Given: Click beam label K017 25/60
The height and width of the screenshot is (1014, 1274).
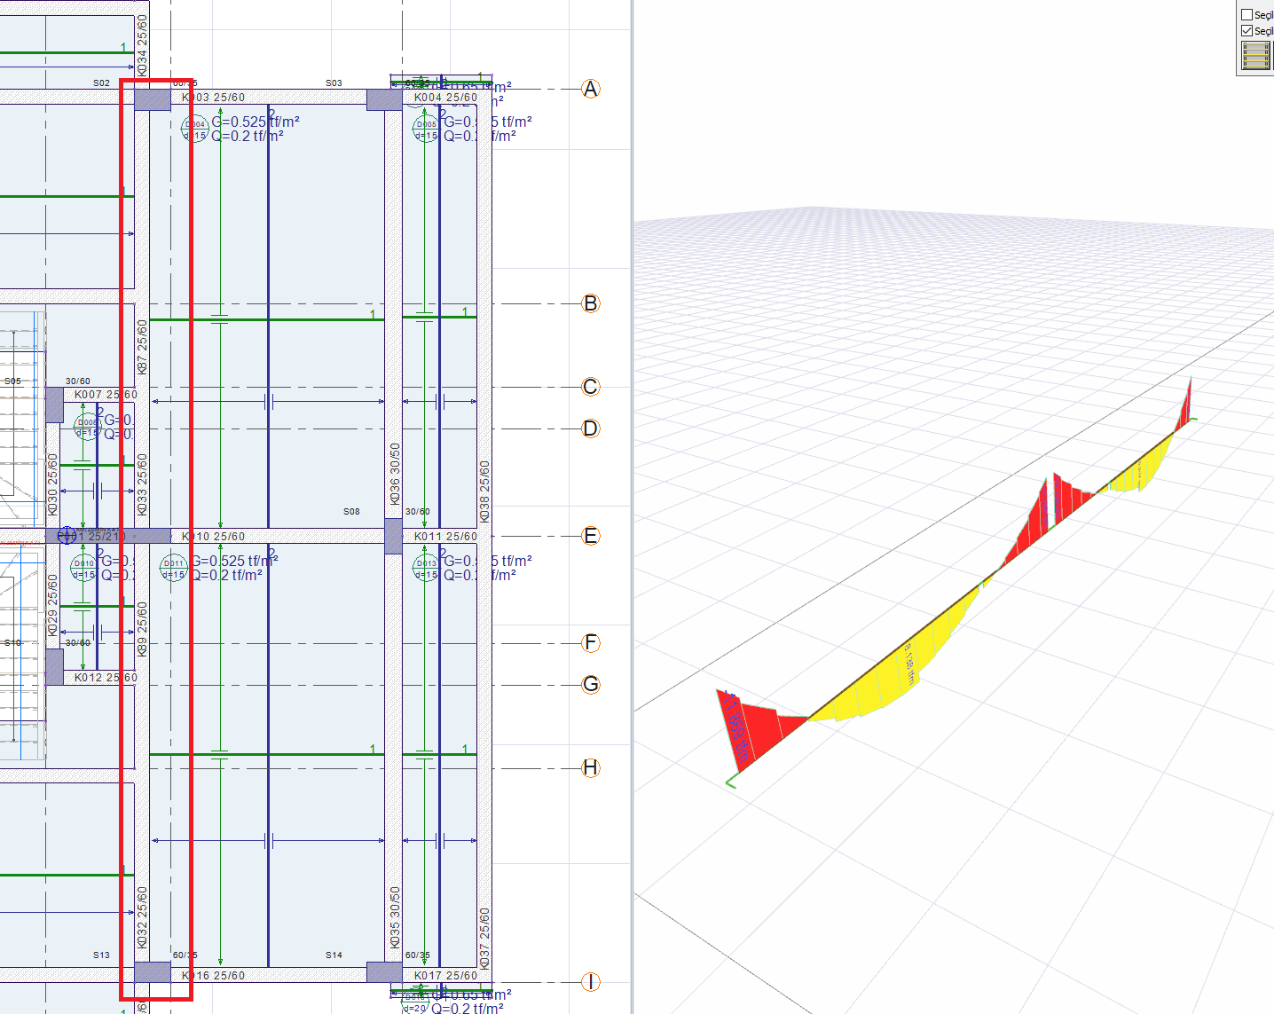Looking at the screenshot, I should (445, 976).
